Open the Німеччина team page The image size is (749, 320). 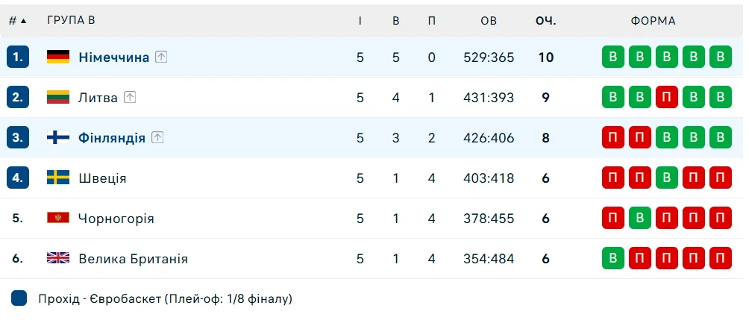(x=113, y=57)
